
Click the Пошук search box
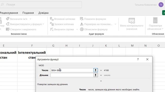(x=41, y=5)
